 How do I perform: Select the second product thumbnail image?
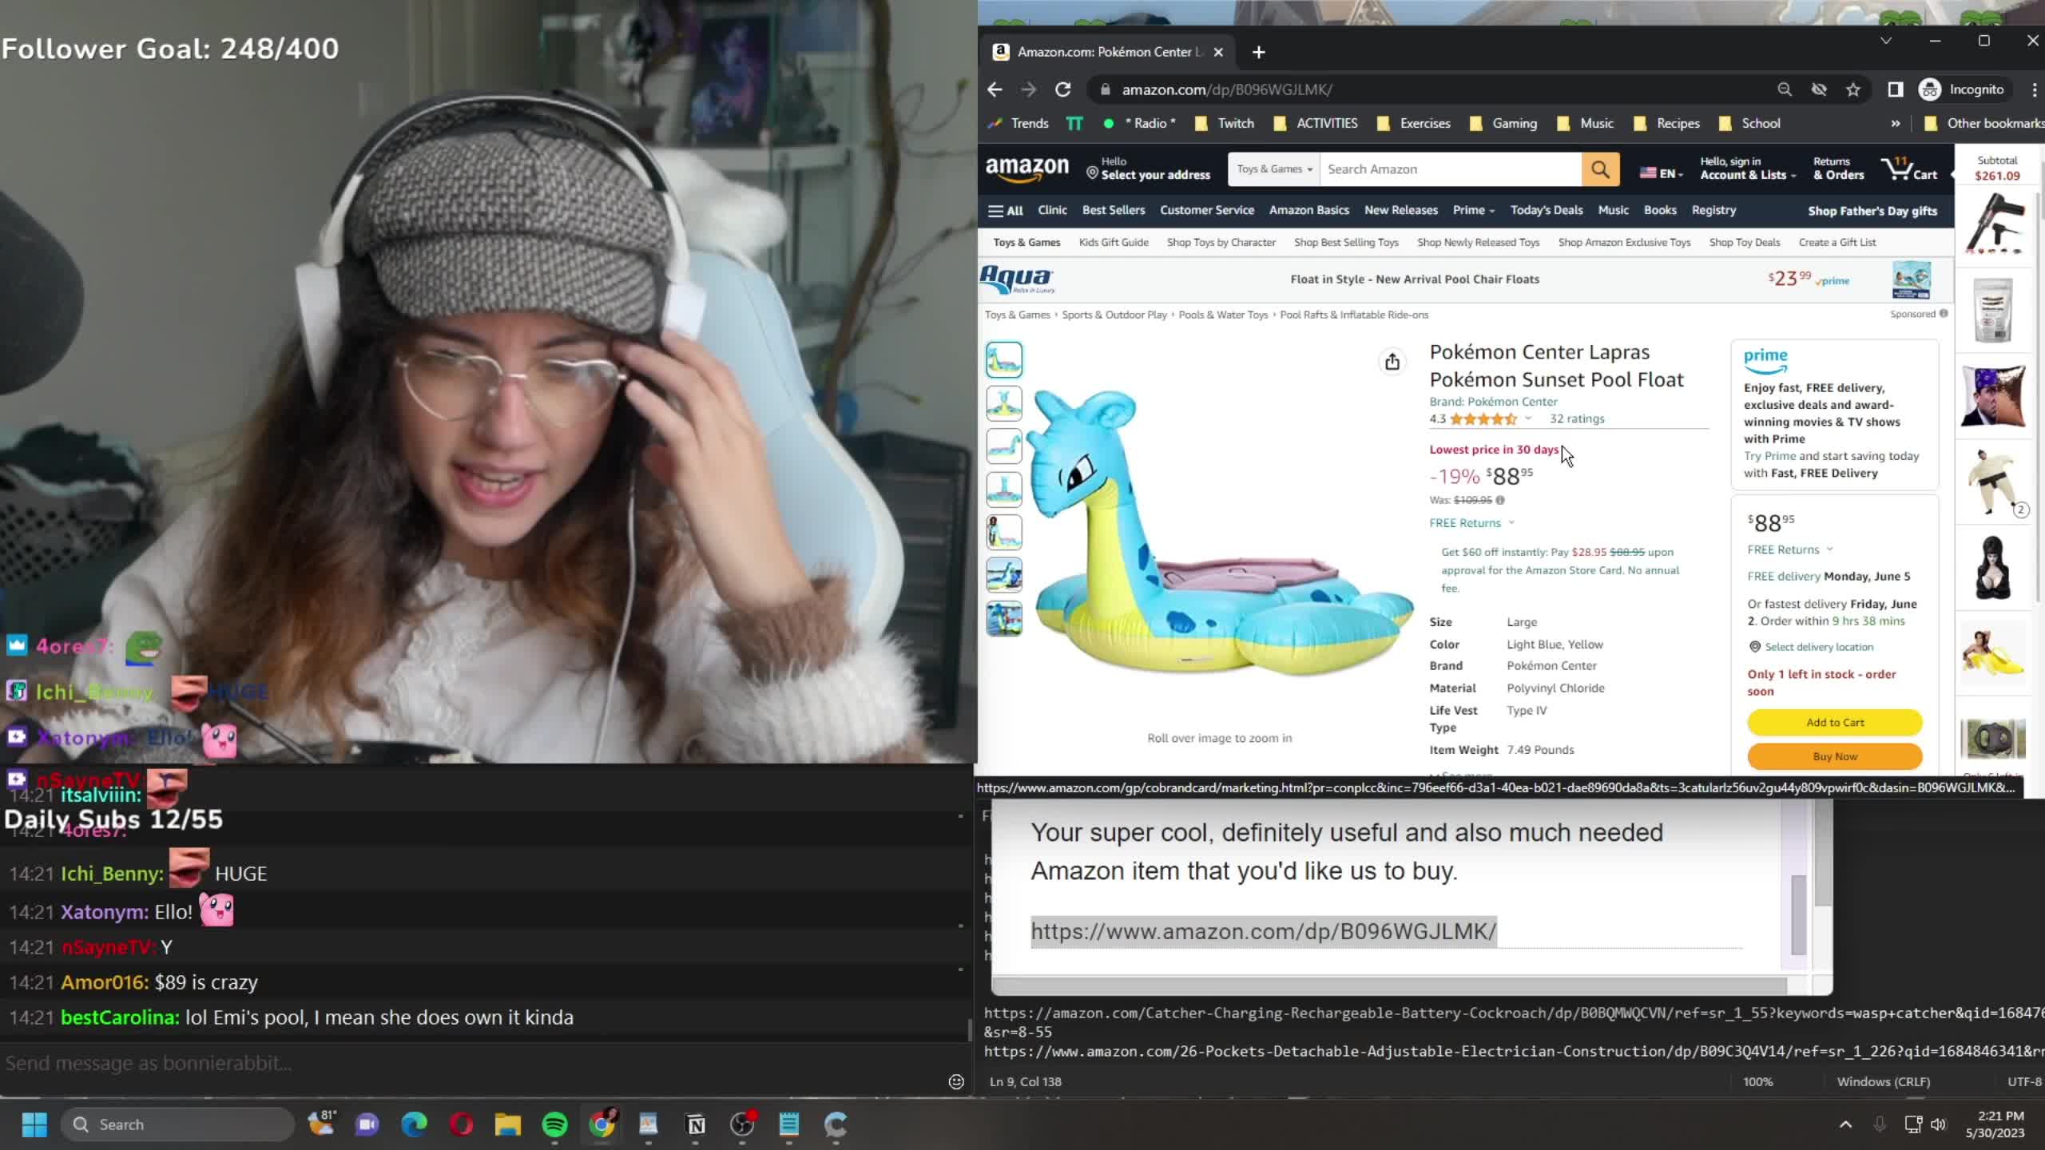pos(1004,403)
